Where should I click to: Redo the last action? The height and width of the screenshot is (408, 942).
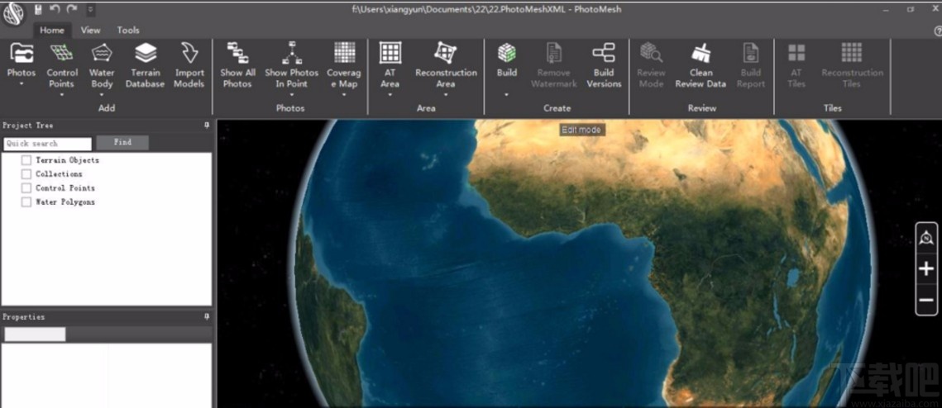pyautogui.click(x=72, y=9)
